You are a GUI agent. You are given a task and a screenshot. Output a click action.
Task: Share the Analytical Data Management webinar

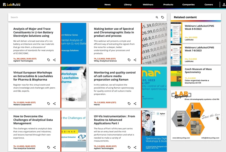54,147
